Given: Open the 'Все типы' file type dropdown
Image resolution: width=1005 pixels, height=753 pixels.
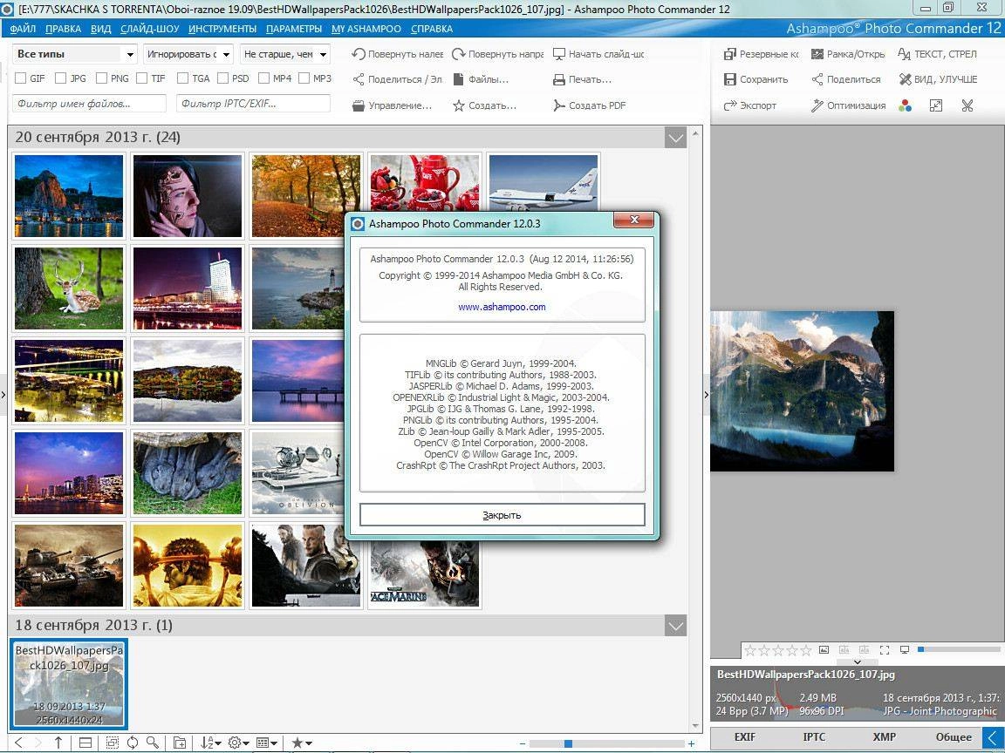Looking at the screenshot, I should (x=75, y=54).
